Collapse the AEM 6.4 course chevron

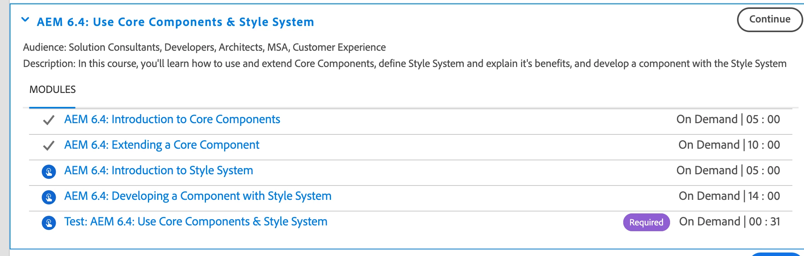click(x=25, y=20)
